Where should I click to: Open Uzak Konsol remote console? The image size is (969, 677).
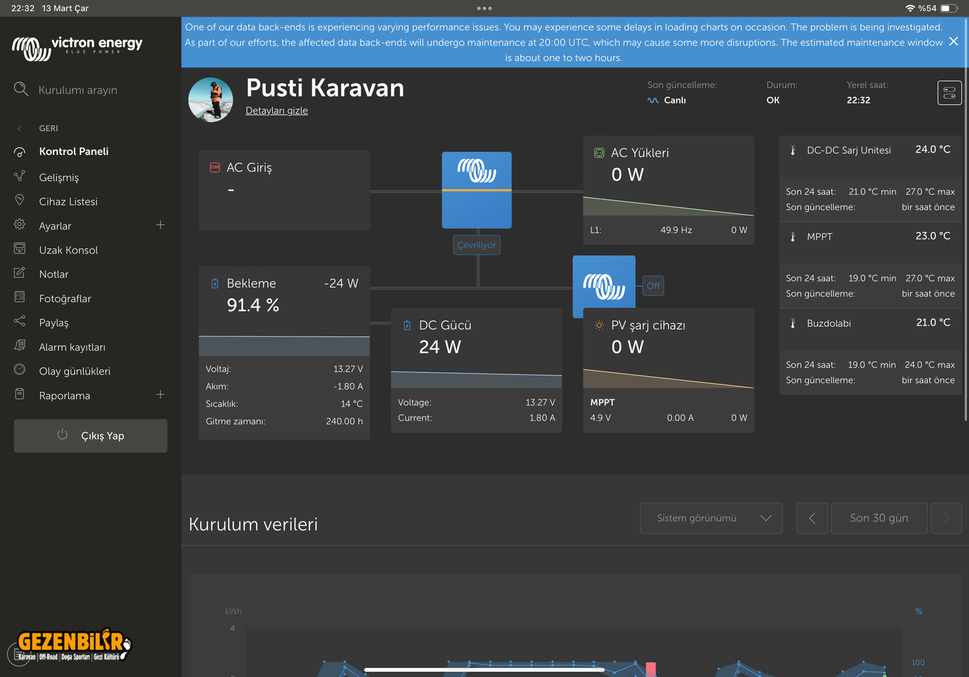[x=68, y=250]
